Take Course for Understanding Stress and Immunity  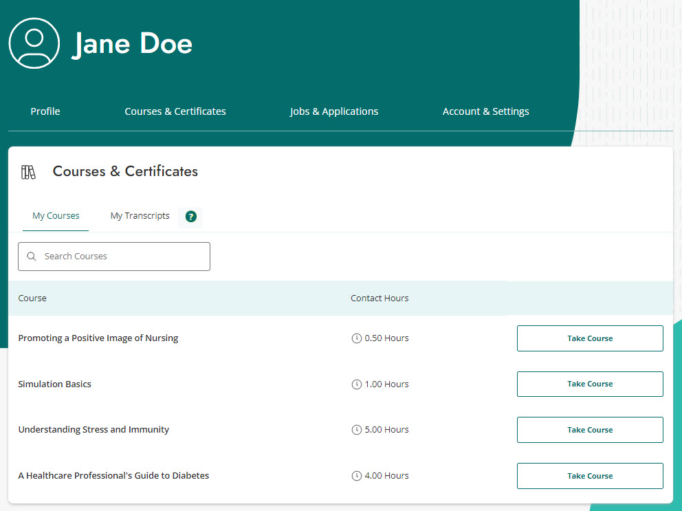point(589,429)
